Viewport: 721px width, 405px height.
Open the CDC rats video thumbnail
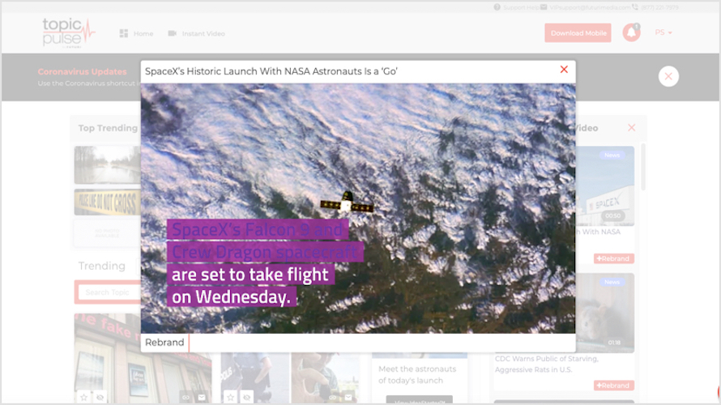point(604,313)
